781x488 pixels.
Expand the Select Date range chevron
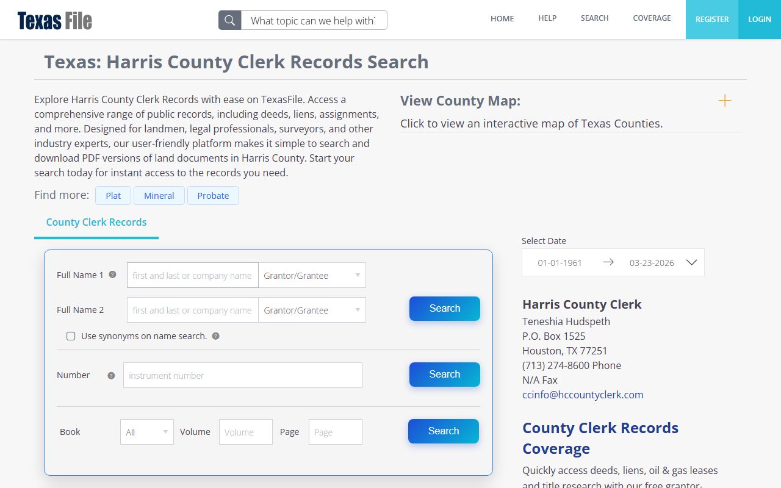click(x=691, y=262)
